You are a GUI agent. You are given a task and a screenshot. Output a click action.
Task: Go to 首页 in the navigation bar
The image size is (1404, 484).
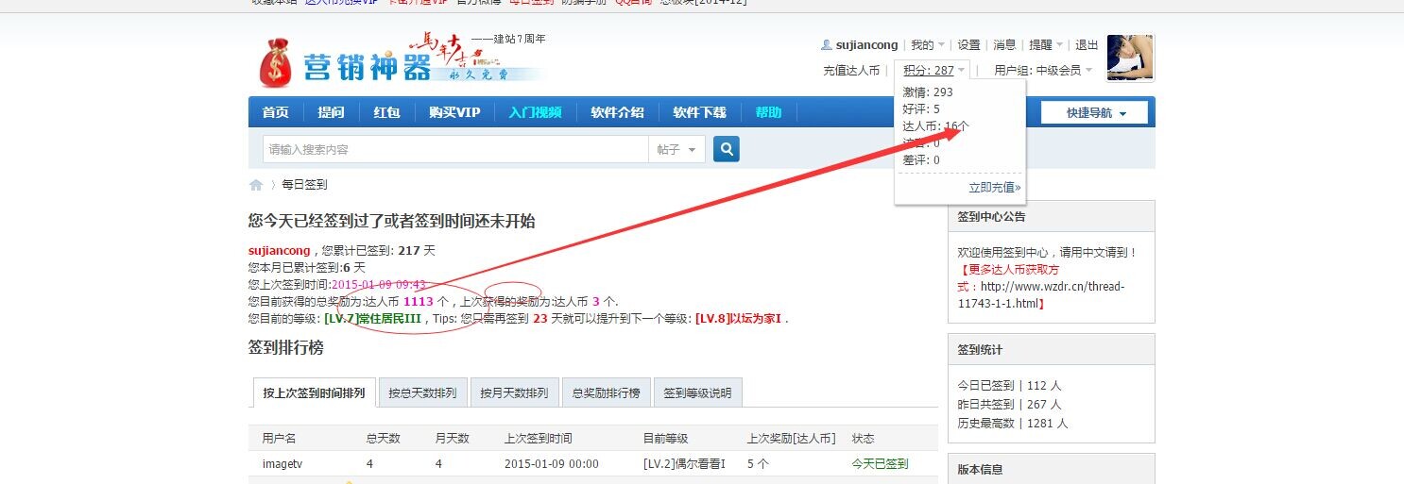point(276,112)
